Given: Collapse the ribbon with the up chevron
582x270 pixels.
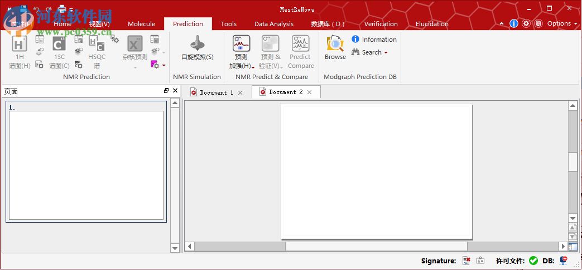Looking at the screenshot, I should click(x=502, y=24).
